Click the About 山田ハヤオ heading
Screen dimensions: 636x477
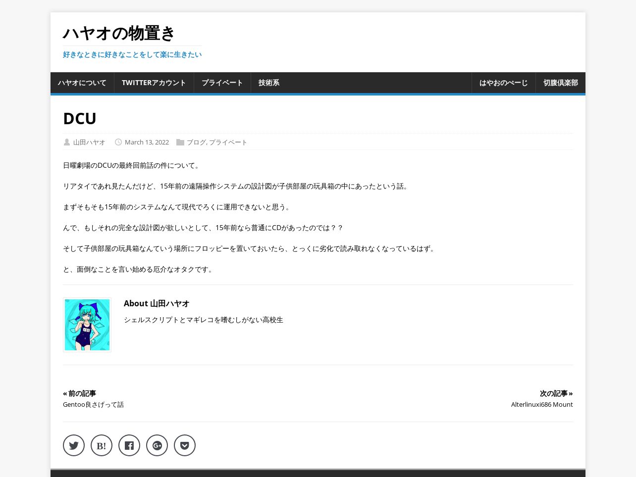[x=157, y=303]
